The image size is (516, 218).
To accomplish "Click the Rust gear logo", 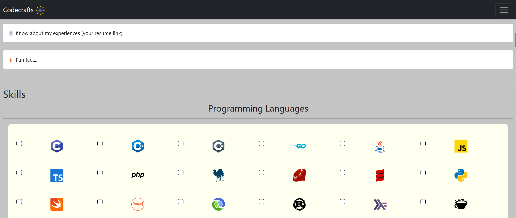I will [x=299, y=204].
